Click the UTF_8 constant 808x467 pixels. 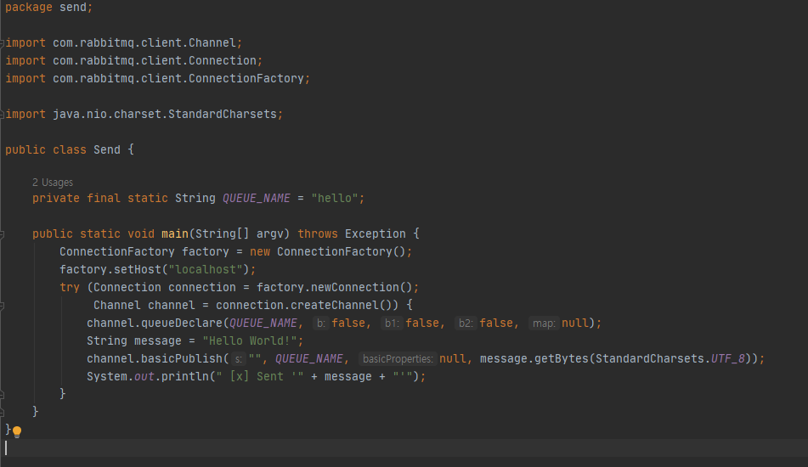[727, 359]
